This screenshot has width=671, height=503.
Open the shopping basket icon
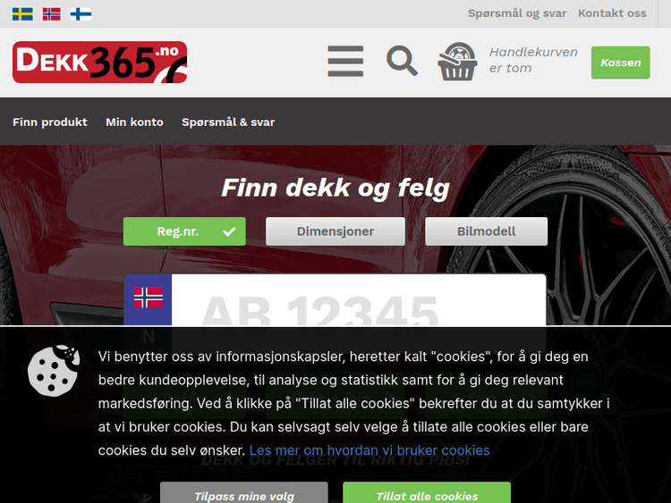point(457,61)
